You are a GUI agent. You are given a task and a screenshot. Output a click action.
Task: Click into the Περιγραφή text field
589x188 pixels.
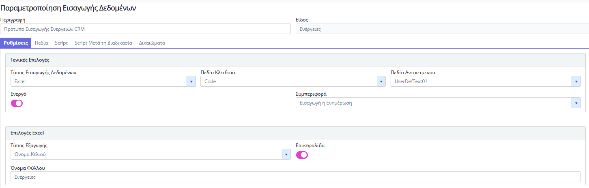tap(145, 29)
